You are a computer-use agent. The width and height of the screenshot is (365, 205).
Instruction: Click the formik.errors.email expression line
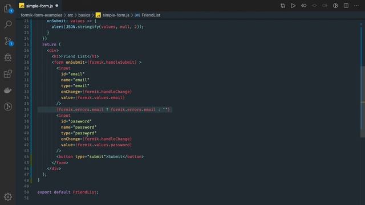[x=113, y=109]
